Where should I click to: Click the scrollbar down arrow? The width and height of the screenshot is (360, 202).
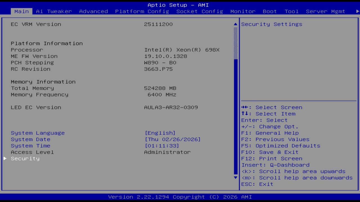pyautogui.click(x=235, y=178)
